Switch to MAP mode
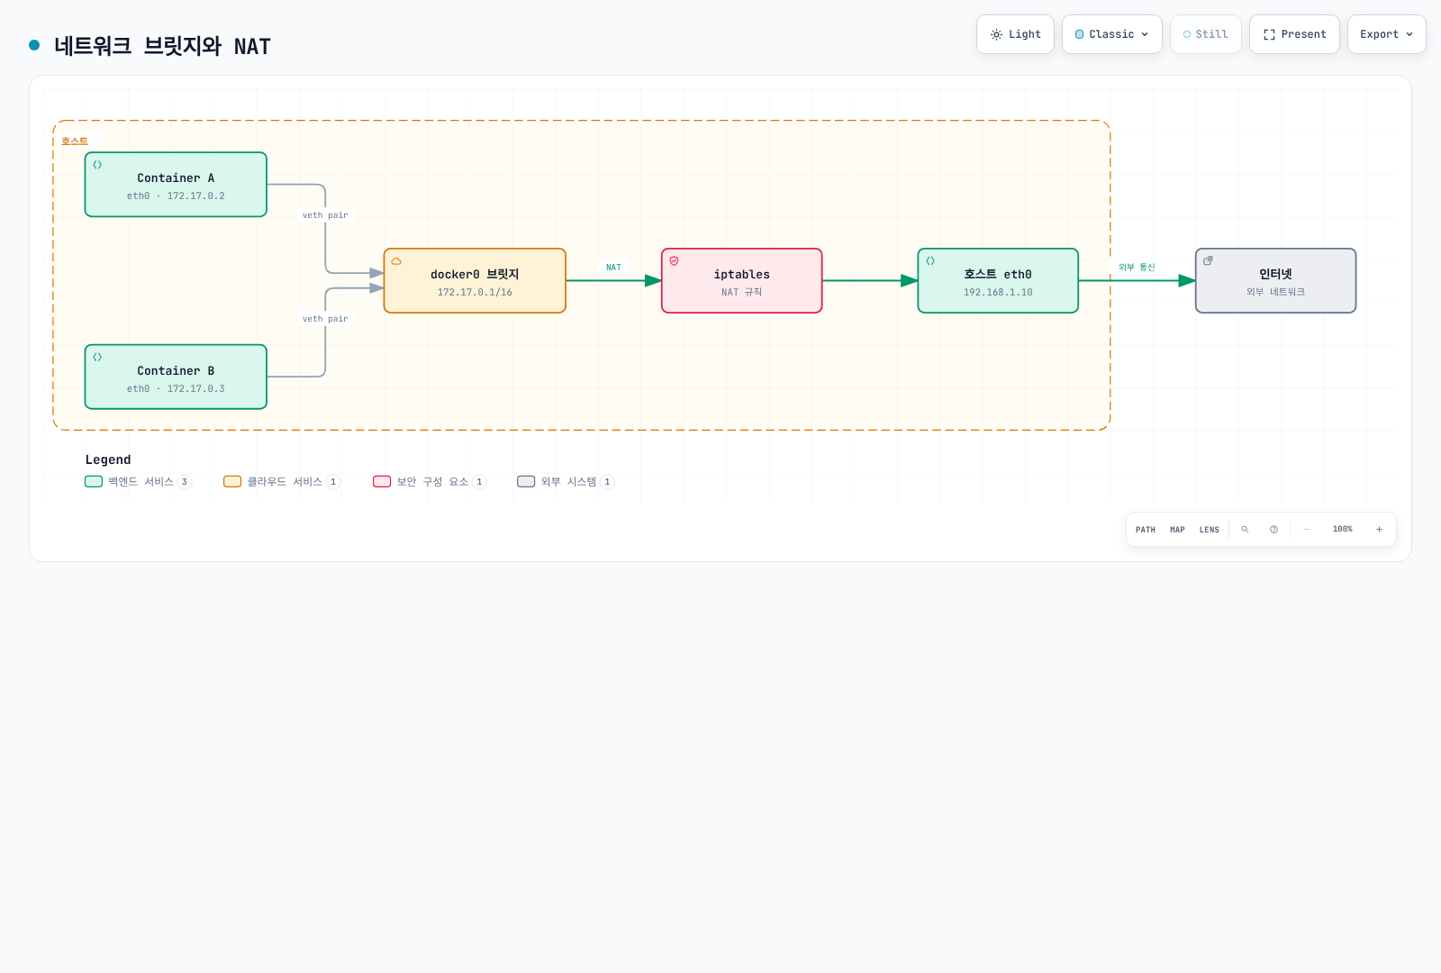The width and height of the screenshot is (1441, 973). click(x=1177, y=530)
